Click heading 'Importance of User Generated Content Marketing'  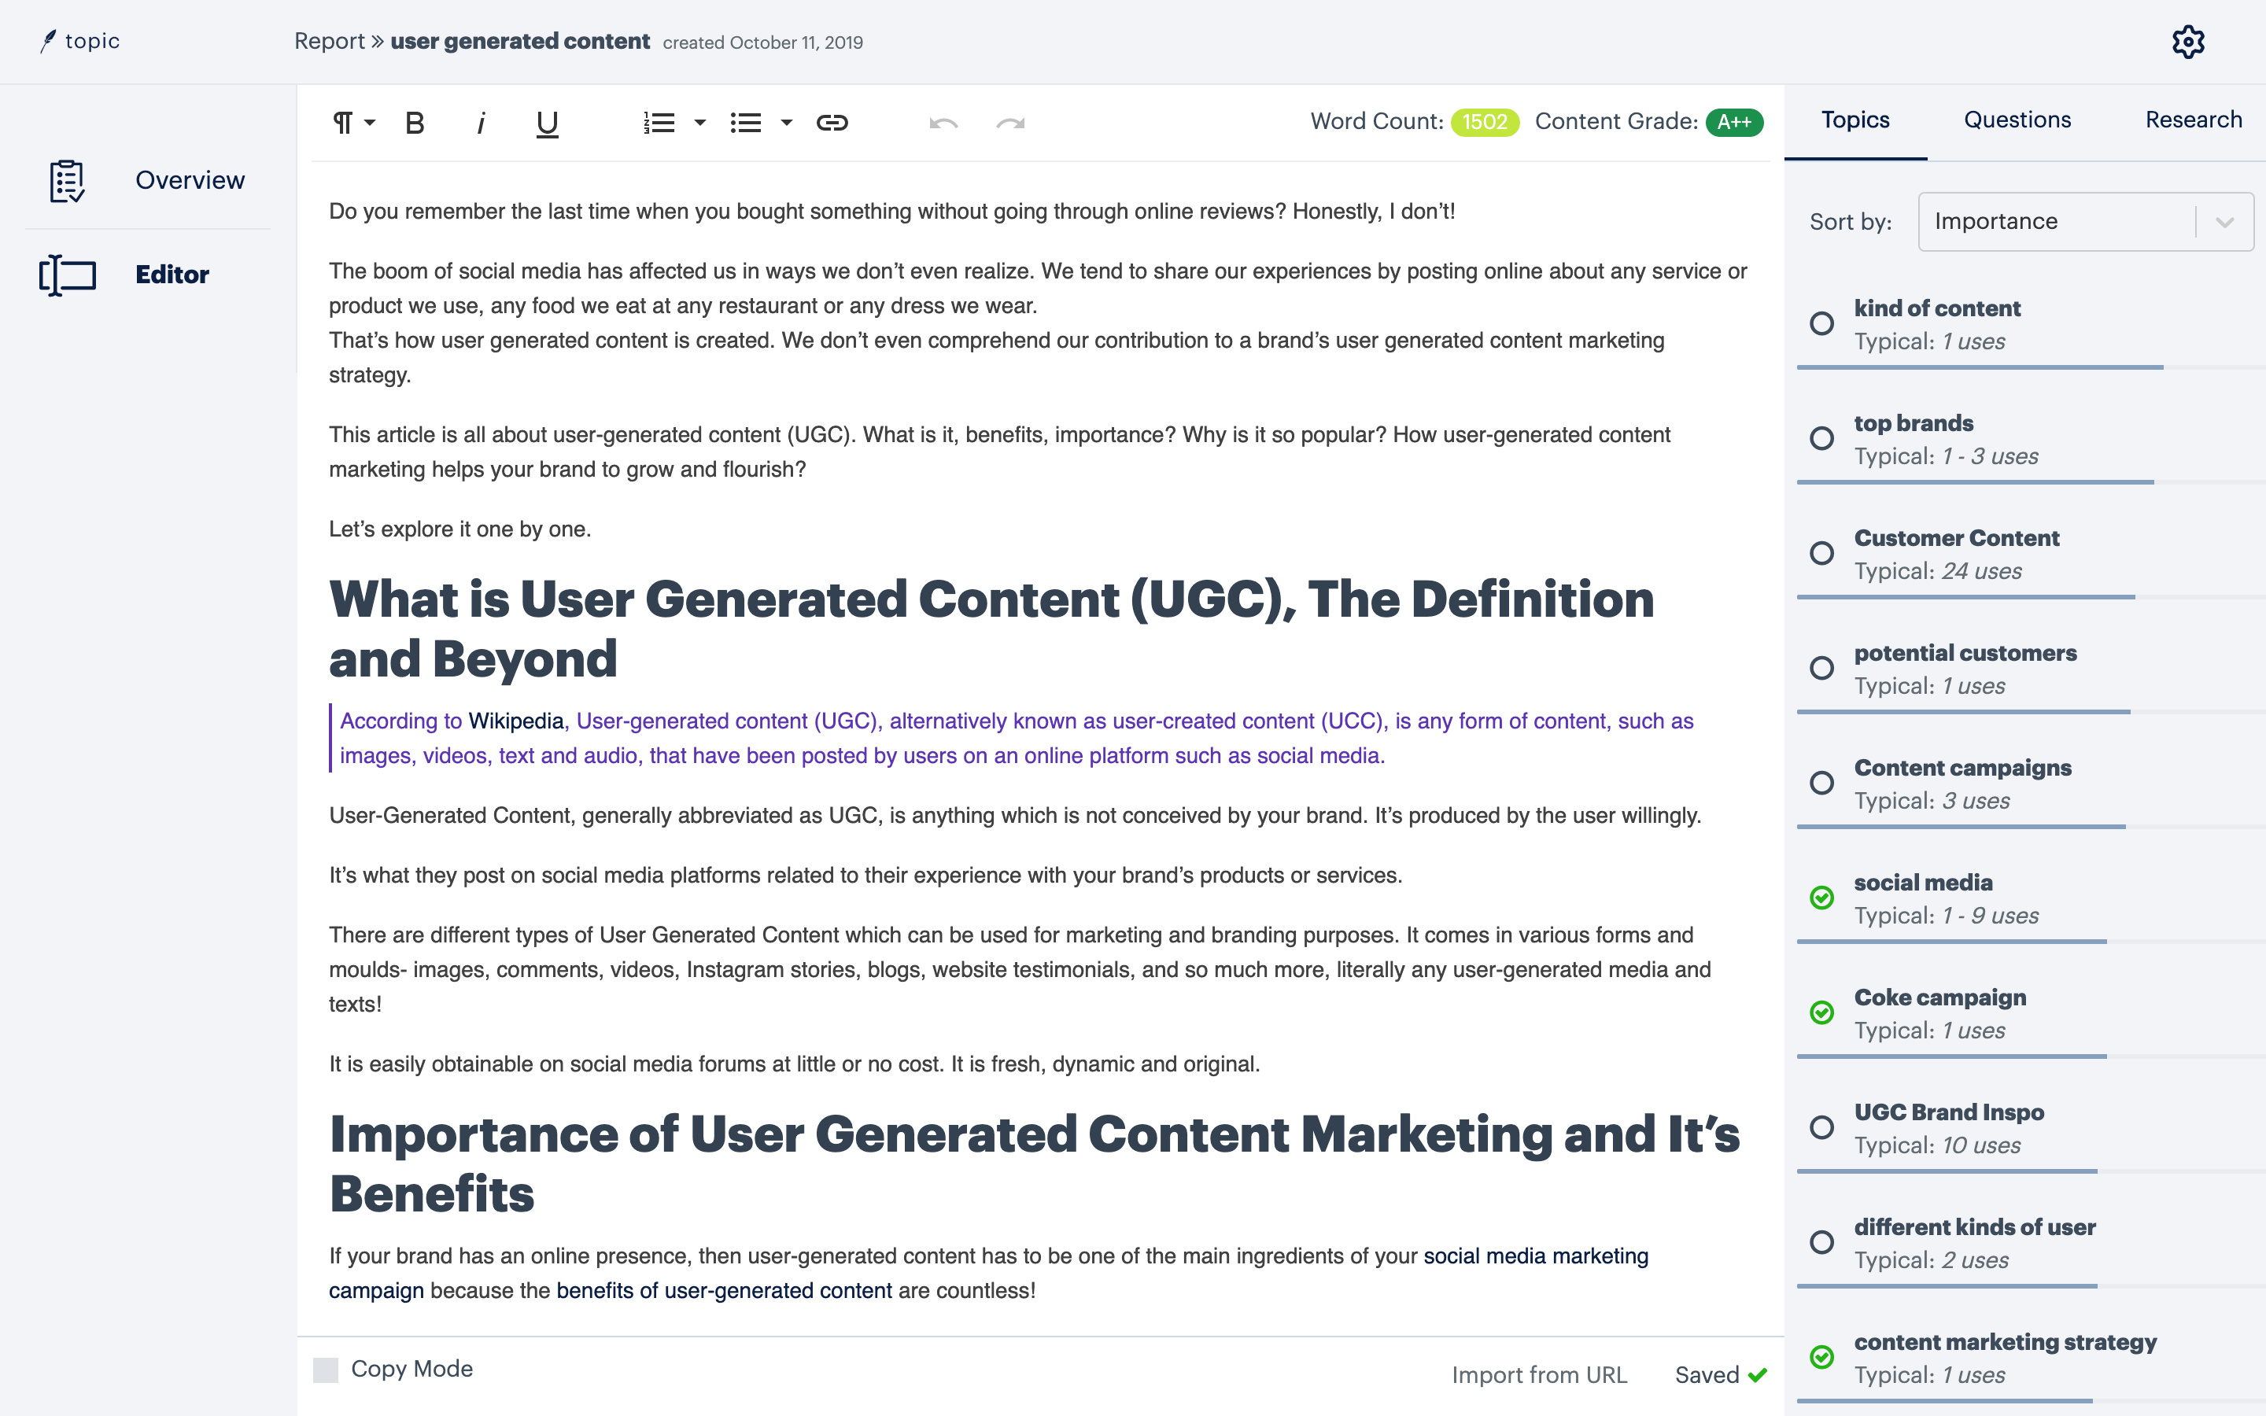pyautogui.click(x=1035, y=1163)
